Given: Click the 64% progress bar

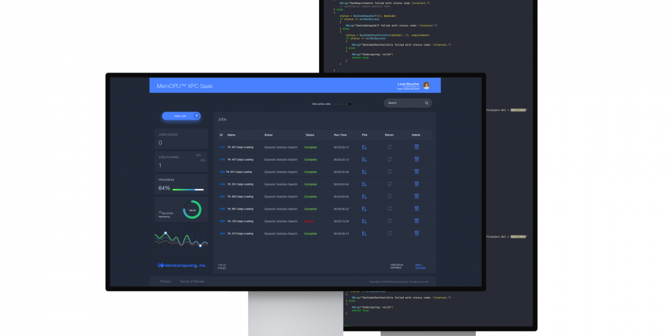Looking at the screenshot, I should [188, 190].
